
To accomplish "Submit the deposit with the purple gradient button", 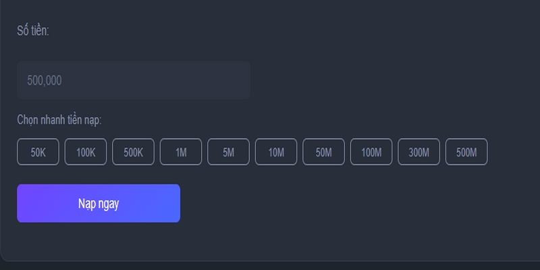I will (99, 203).
